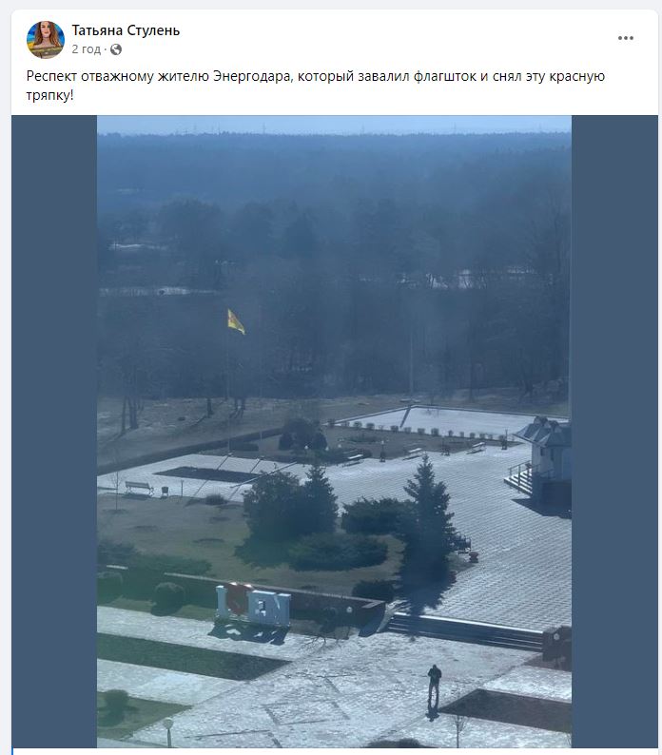Click the globe public audience icon

tap(116, 49)
